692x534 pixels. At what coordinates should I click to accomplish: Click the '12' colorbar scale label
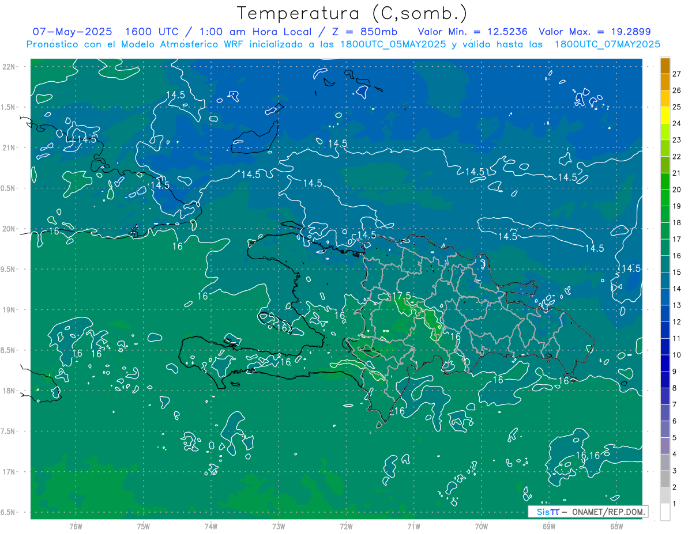(677, 322)
